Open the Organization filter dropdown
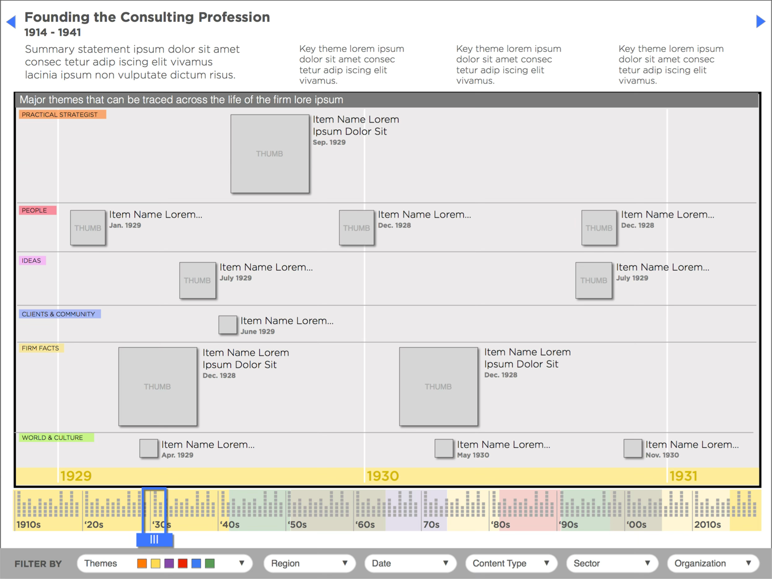The image size is (772, 579). pos(713,564)
